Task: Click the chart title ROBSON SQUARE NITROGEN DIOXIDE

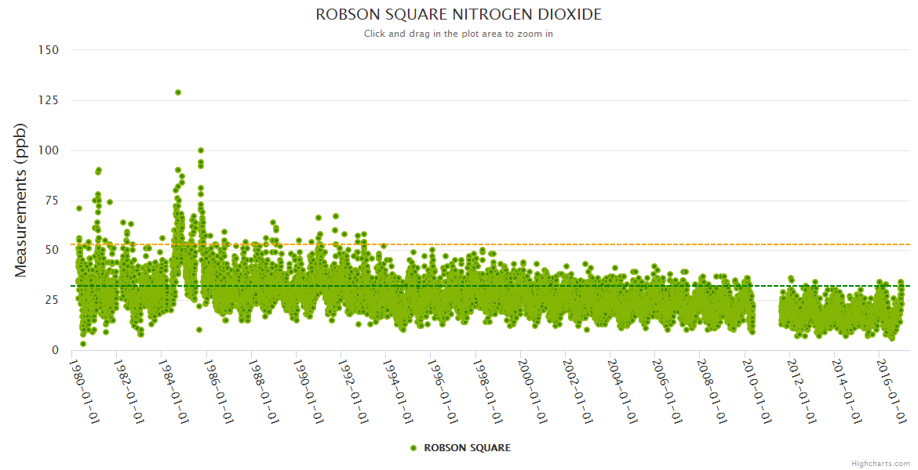Action: click(458, 15)
